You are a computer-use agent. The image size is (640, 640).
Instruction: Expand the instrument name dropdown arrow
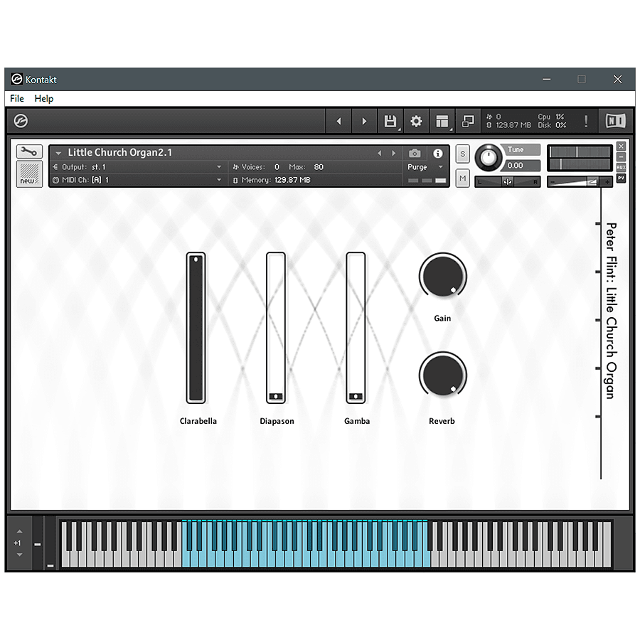[58, 153]
